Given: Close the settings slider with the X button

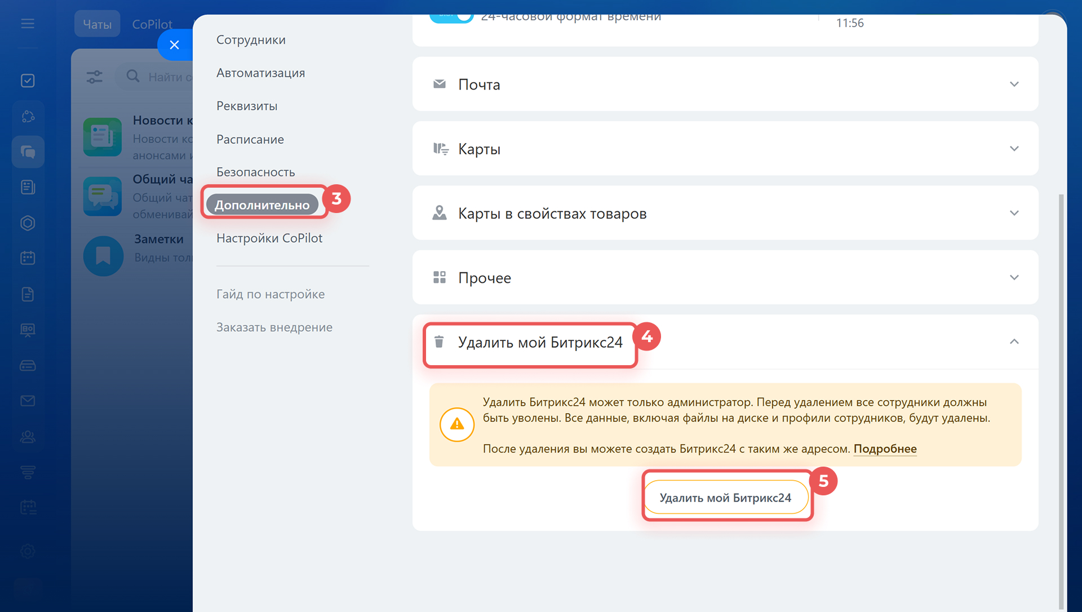Looking at the screenshot, I should (x=175, y=45).
